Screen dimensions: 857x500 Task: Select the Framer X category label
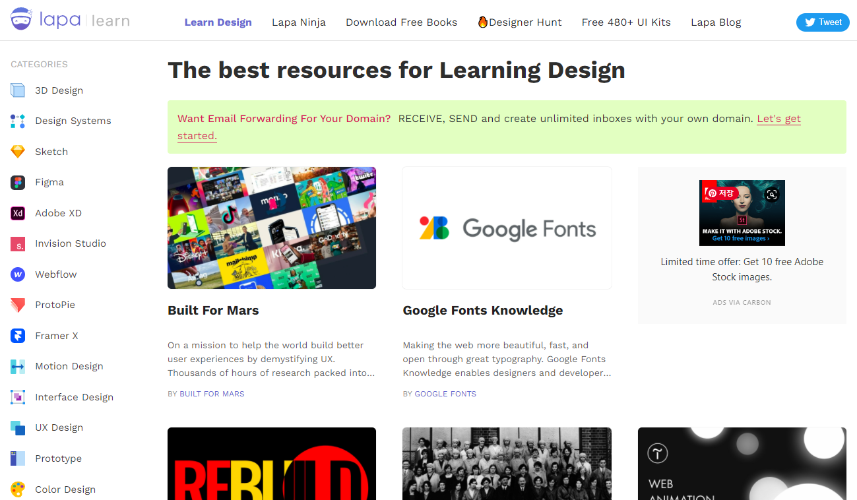(57, 336)
